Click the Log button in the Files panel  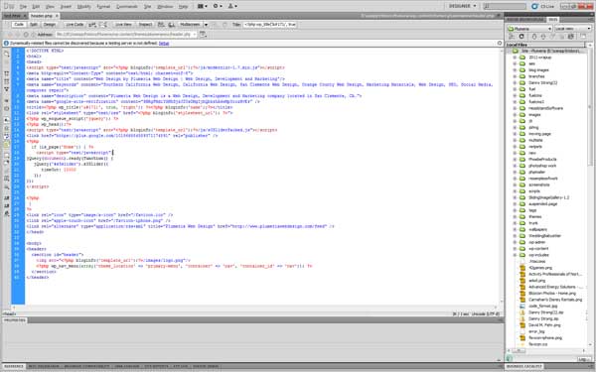[x=584, y=359]
